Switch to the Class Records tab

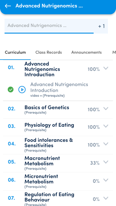click(49, 52)
